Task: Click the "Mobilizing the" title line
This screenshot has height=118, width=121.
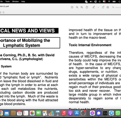Action: 36,40
